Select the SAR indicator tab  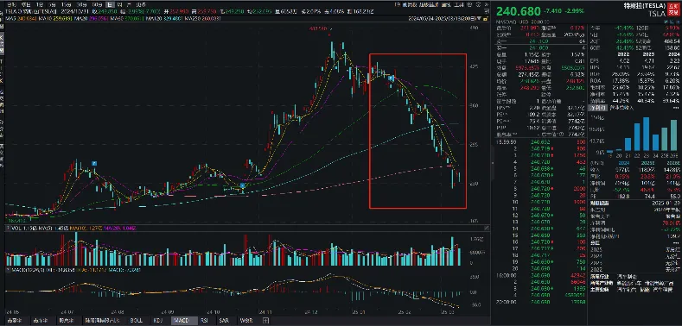pyautogui.click(x=224, y=320)
